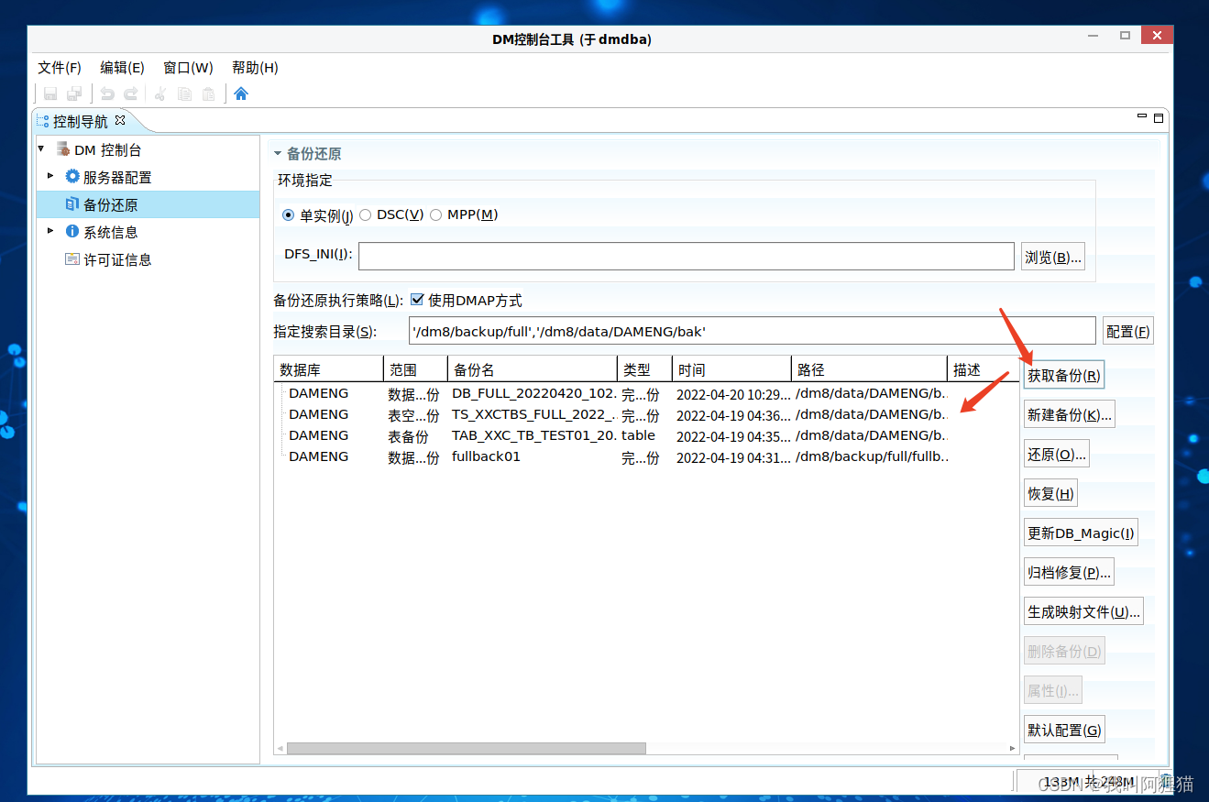Click the 获取备份(R) button
The height and width of the screenshot is (802, 1209).
click(x=1063, y=376)
